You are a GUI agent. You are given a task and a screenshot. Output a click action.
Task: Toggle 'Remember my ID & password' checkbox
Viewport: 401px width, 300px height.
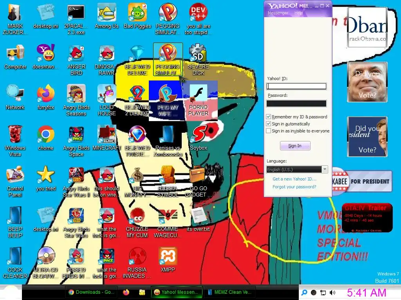[x=269, y=116]
